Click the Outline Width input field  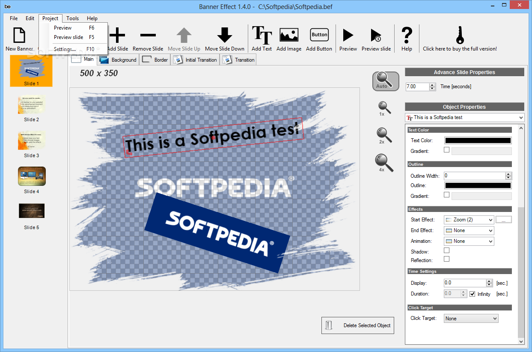474,176
